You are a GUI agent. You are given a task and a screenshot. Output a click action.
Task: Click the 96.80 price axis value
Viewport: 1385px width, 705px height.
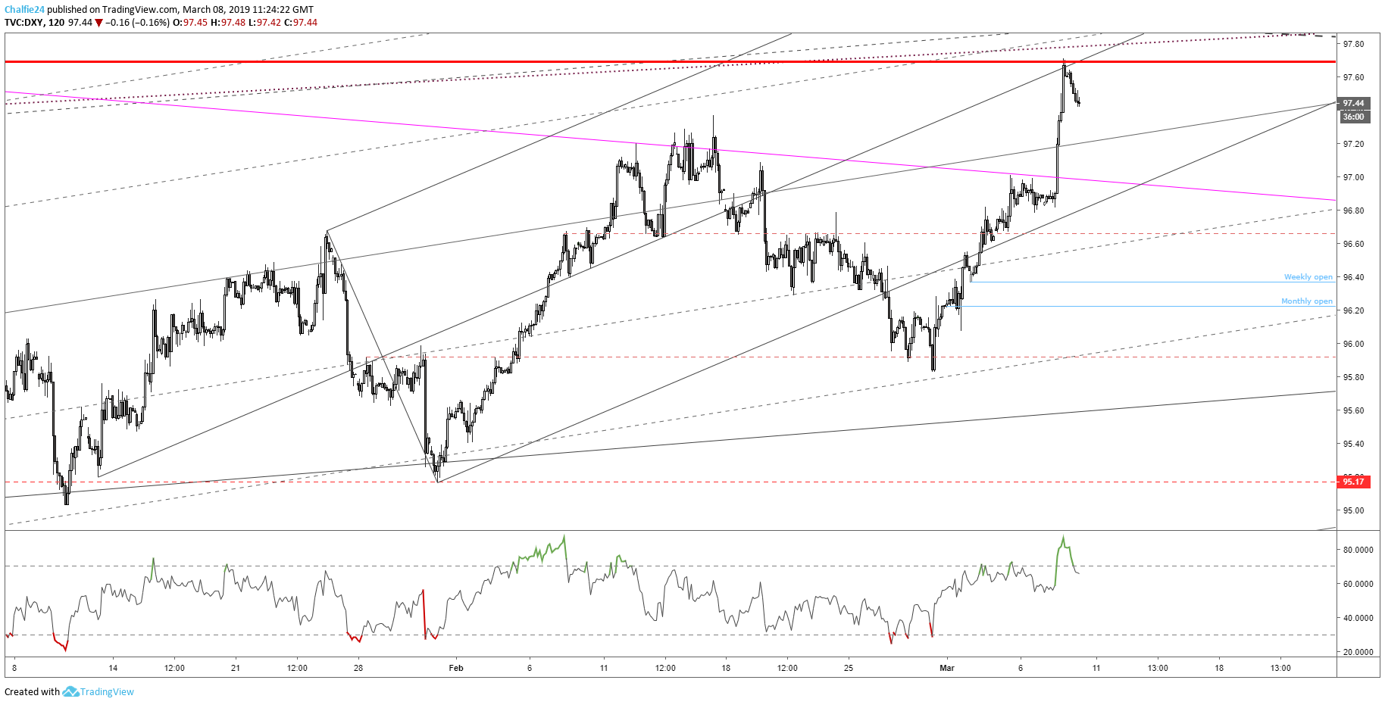(1353, 211)
